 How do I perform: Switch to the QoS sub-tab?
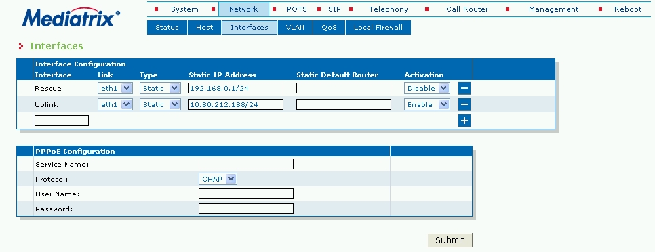click(329, 28)
